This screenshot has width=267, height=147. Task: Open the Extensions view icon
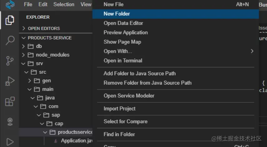click(x=10, y=101)
